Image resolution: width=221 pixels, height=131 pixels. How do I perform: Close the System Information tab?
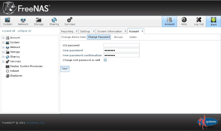125,31
